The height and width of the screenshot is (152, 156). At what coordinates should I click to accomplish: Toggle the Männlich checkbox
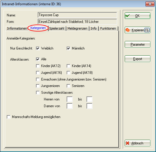(68, 48)
